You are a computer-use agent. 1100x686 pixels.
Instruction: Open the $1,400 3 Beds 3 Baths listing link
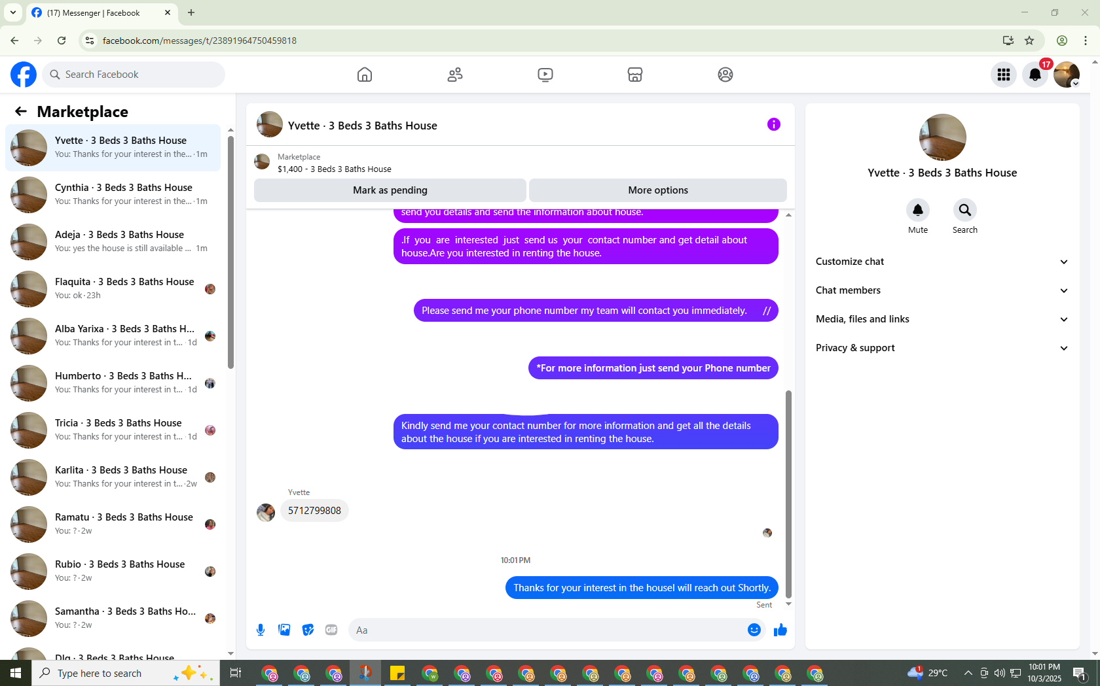click(x=334, y=169)
